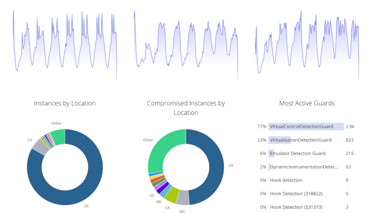
Task: Click the VirtualControlDetectionGuard bar row
Action: click(x=306, y=127)
